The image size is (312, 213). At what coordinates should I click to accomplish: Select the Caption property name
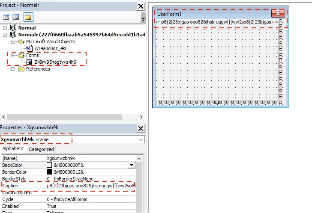click(10, 186)
